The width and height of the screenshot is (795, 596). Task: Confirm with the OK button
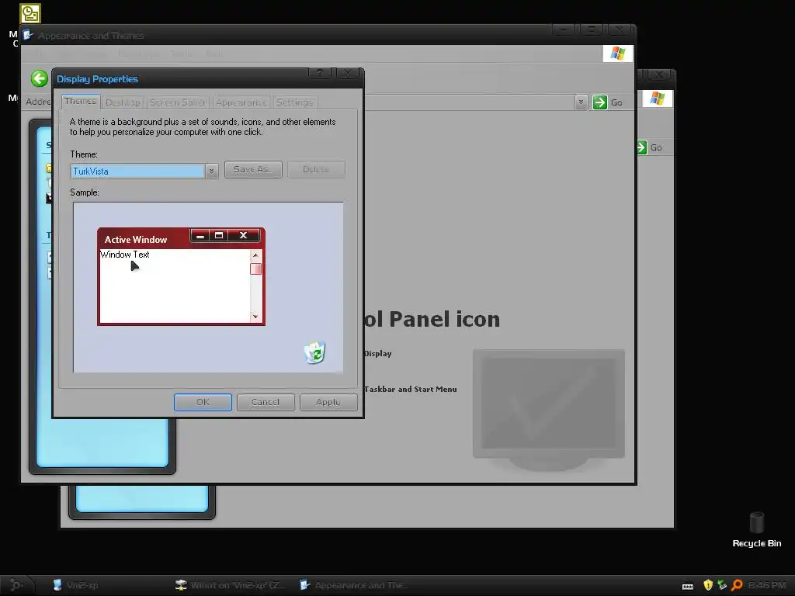(203, 402)
